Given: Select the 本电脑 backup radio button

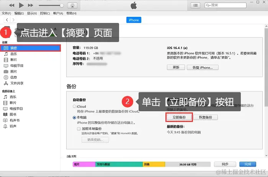Looking at the screenshot, I should [x=74, y=117].
